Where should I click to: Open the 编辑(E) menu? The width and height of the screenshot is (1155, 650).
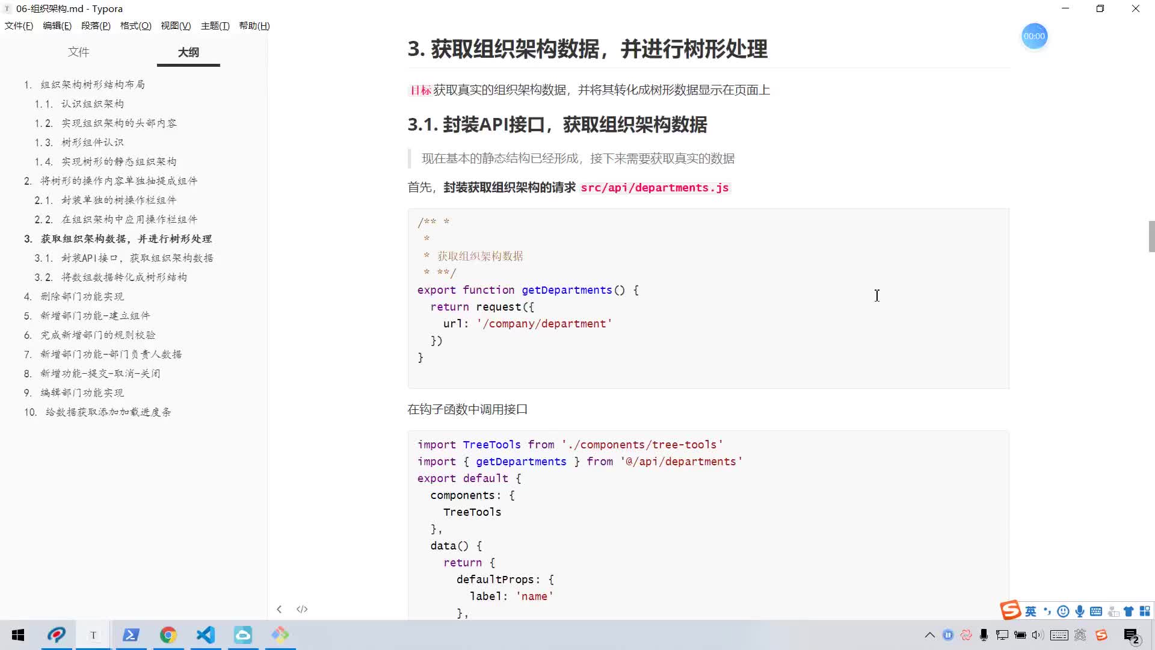(x=57, y=26)
